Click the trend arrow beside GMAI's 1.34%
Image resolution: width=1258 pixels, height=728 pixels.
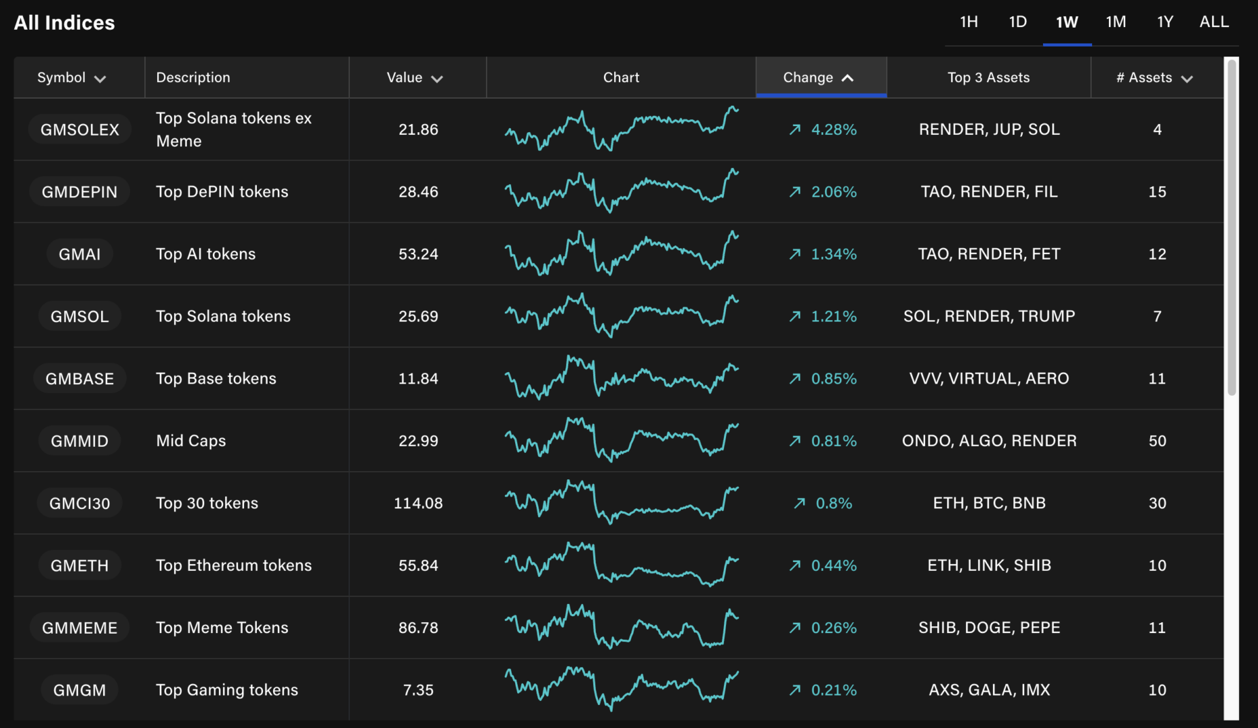795,254
